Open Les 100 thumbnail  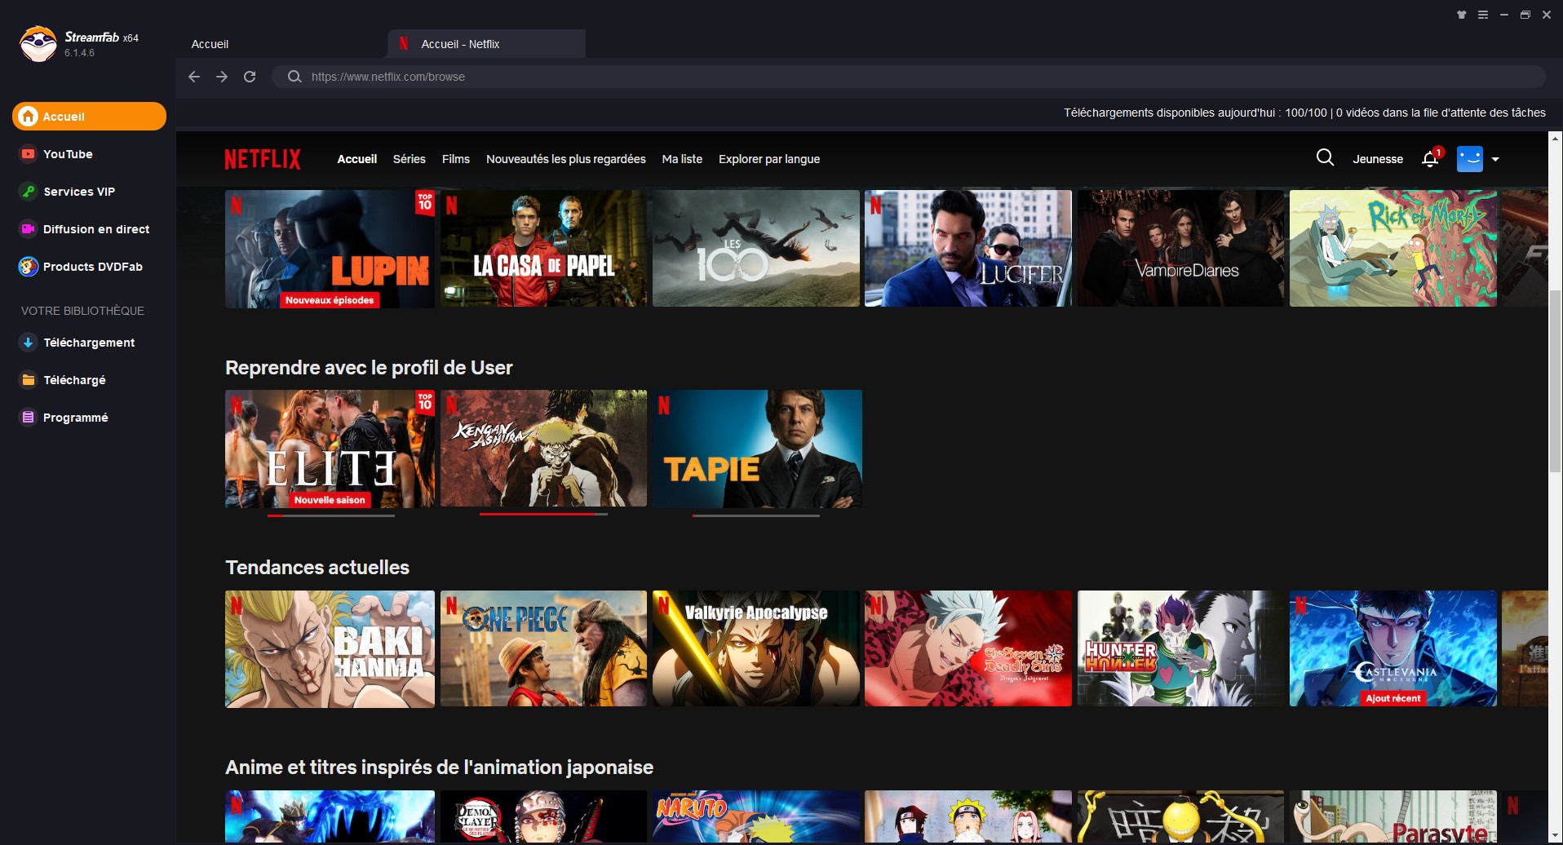(x=756, y=249)
